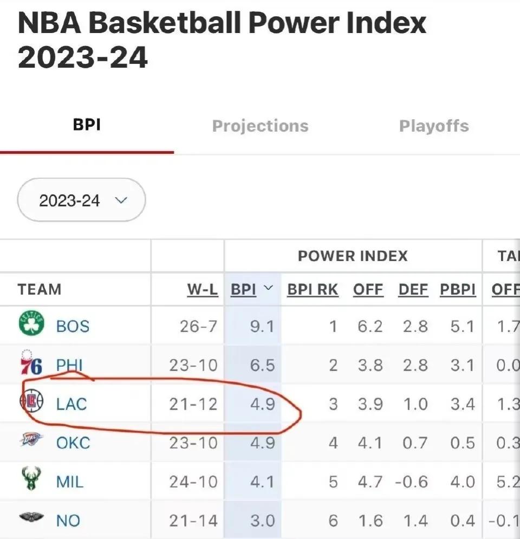
Task: Sort by DEF column header
Action: pyautogui.click(x=413, y=289)
